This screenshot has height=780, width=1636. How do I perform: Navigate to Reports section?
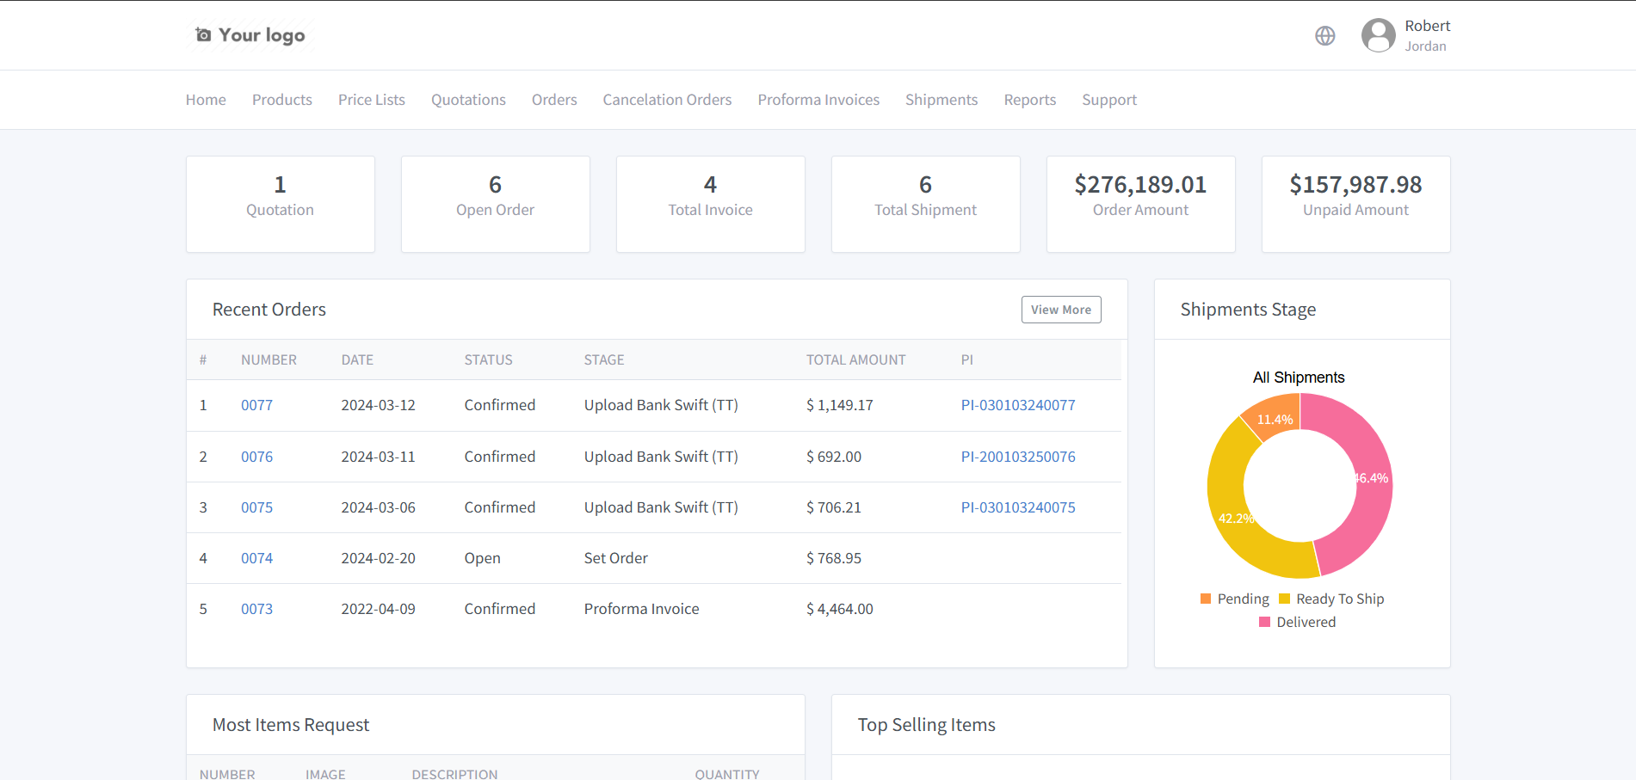click(1029, 100)
